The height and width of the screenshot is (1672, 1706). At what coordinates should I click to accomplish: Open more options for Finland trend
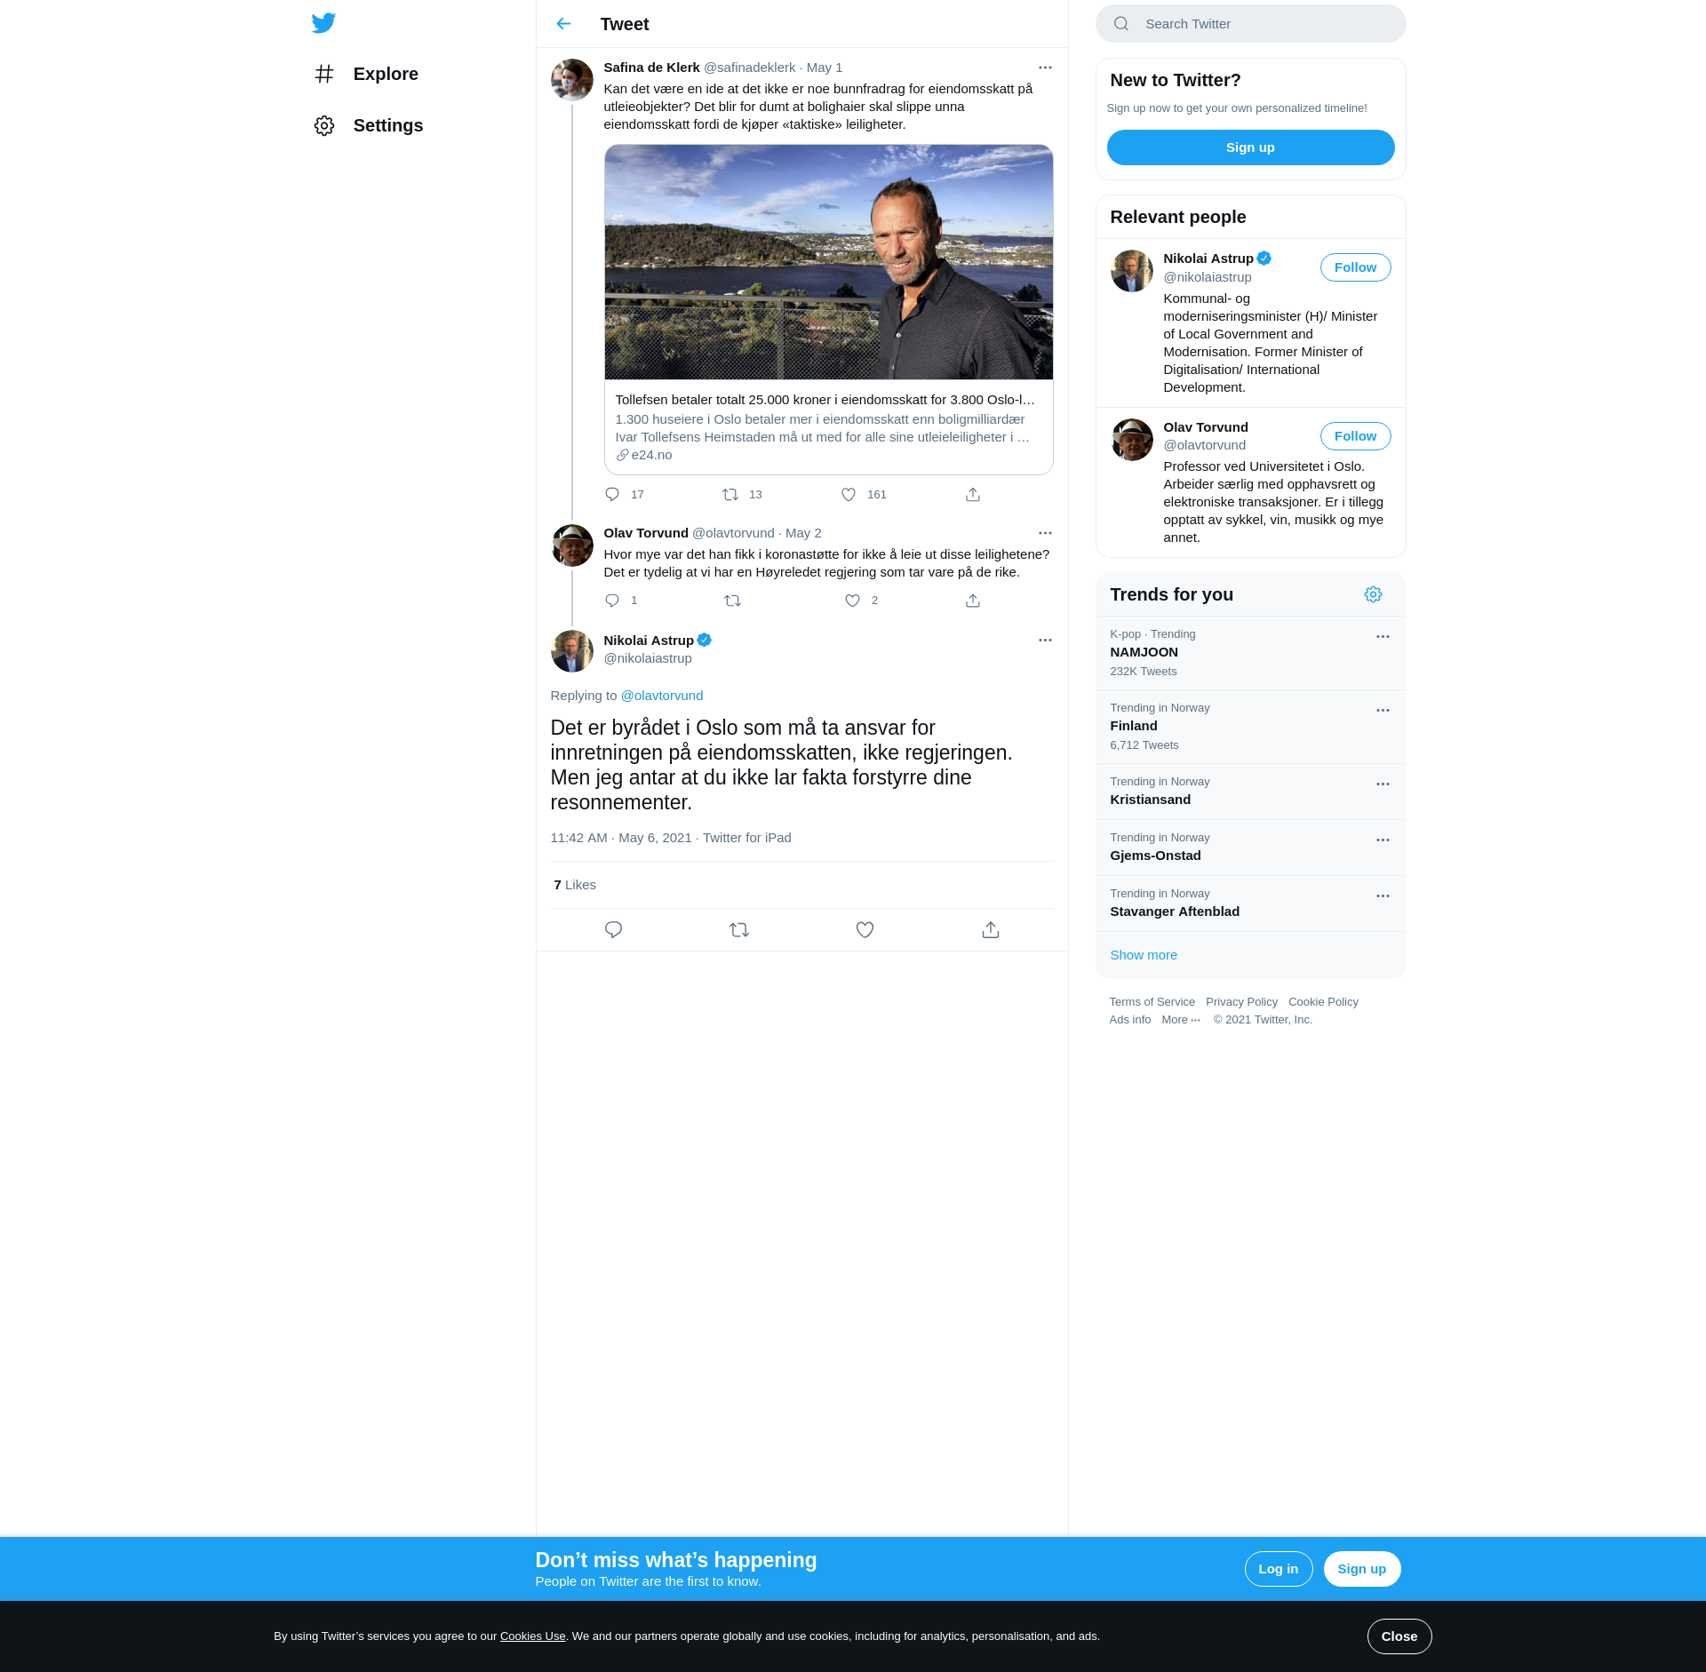pyautogui.click(x=1383, y=711)
